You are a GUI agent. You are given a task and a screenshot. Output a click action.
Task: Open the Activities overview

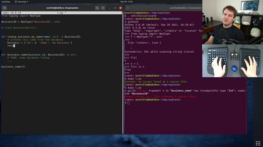[6, 2]
